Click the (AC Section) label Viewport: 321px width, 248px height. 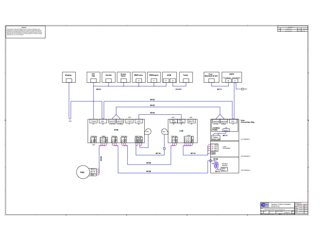[x=245, y=156]
